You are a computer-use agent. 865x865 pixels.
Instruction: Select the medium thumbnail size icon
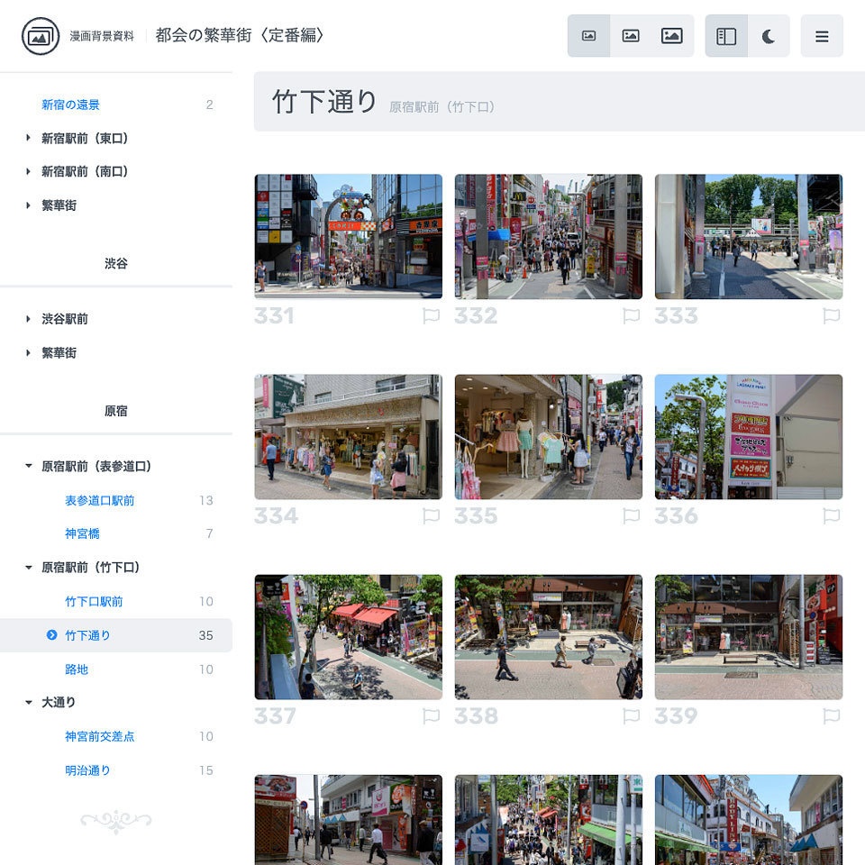tap(630, 34)
